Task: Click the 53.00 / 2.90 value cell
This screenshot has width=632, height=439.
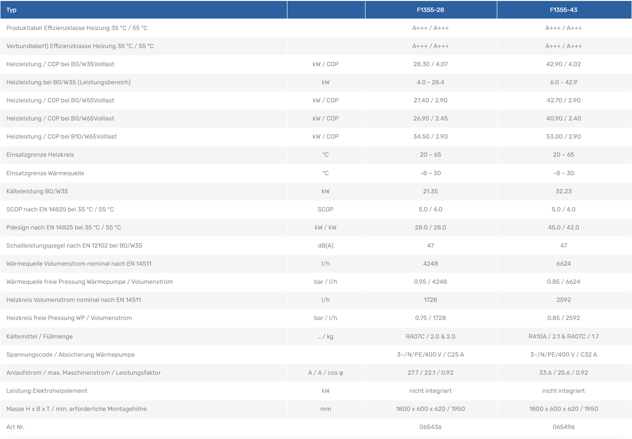Action: pyautogui.click(x=563, y=137)
